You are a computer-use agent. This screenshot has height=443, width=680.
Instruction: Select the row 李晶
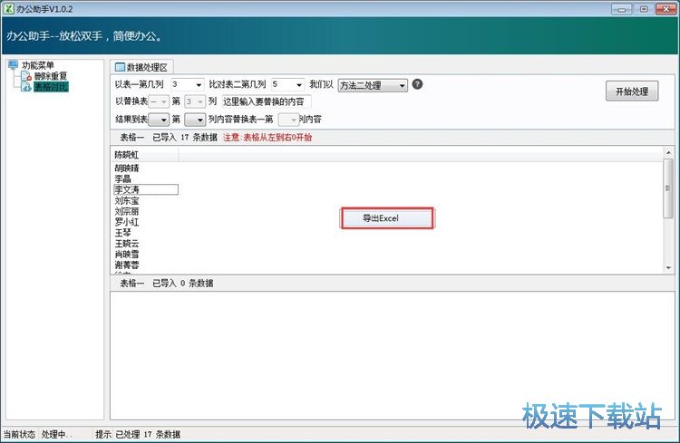[122, 179]
